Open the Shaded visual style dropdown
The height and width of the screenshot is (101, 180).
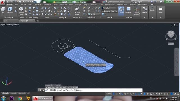tap(109, 8)
